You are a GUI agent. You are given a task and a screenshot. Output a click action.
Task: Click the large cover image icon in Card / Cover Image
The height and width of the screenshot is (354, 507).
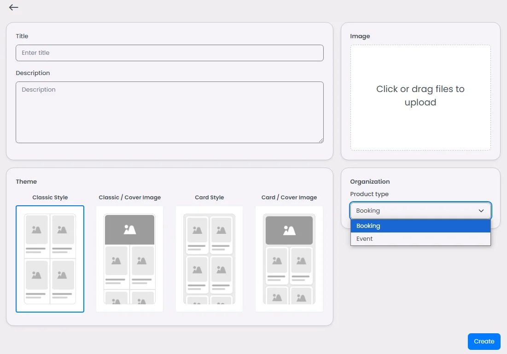click(289, 230)
